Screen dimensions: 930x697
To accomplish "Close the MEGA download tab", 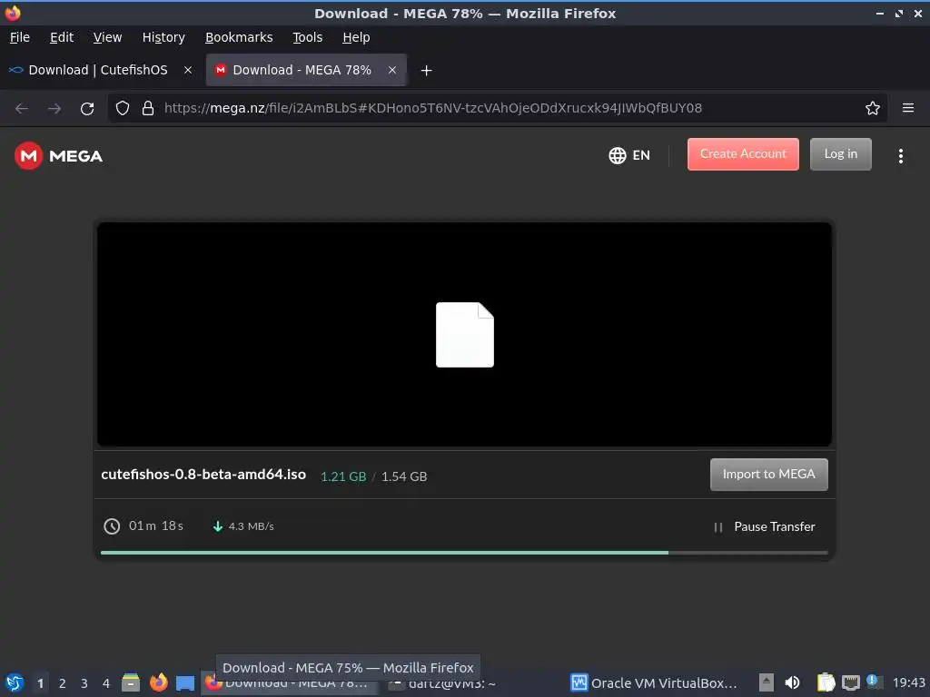I will (x=392, y=70).
